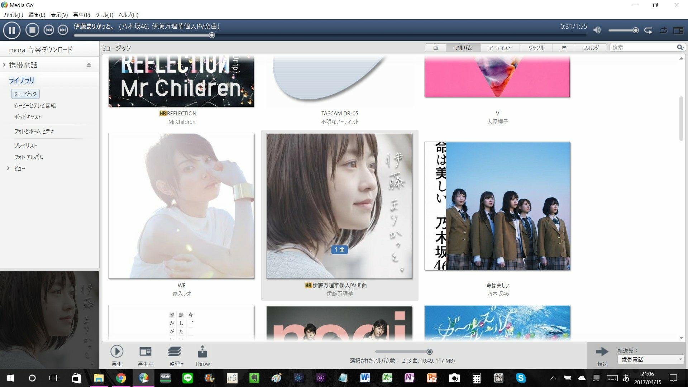Open the 整理 organize dropdown
Screen dimensions: 688x387
point(176,355)
